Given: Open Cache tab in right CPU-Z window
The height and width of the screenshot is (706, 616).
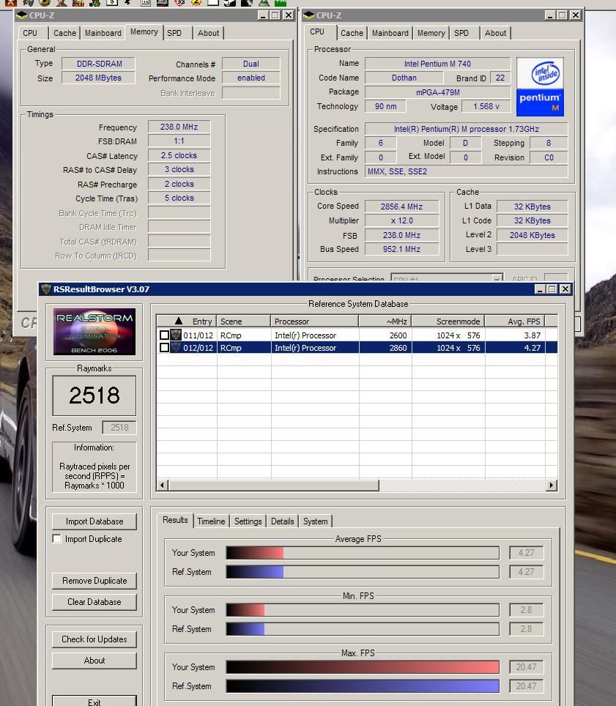Looking at the screenshot, I should pyautogui.click(x=352, y=33).
